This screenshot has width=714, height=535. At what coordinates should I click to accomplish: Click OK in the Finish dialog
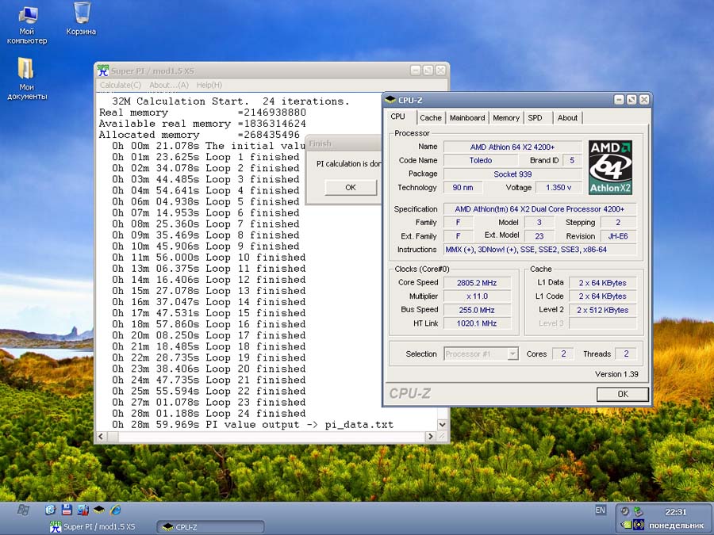351,187
